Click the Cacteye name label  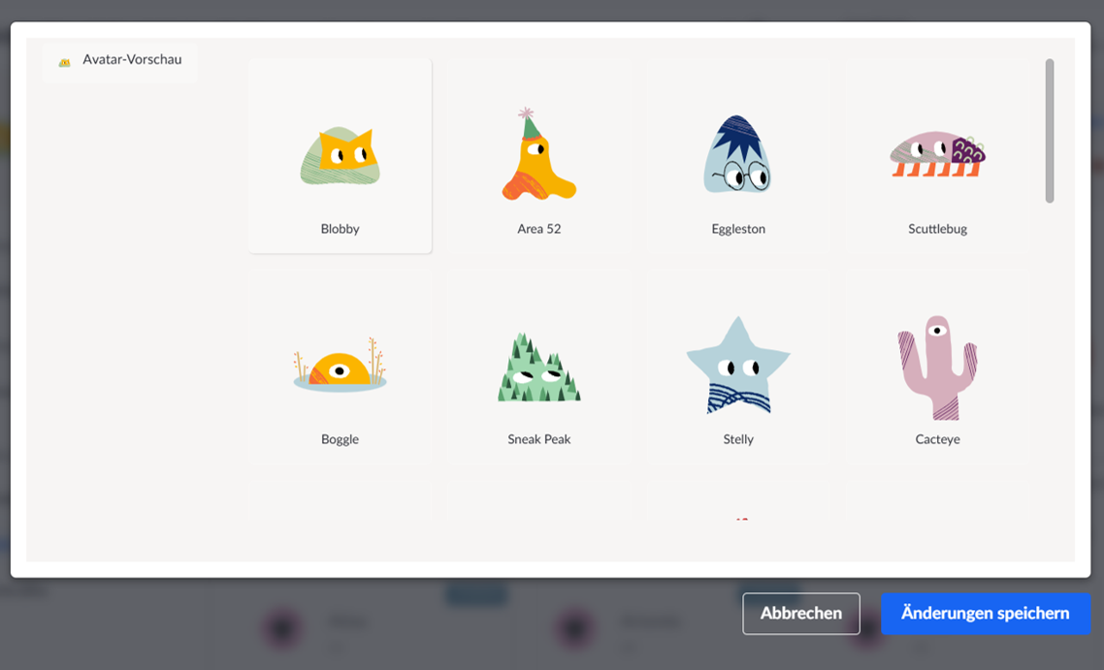click(x=937, y=439)
